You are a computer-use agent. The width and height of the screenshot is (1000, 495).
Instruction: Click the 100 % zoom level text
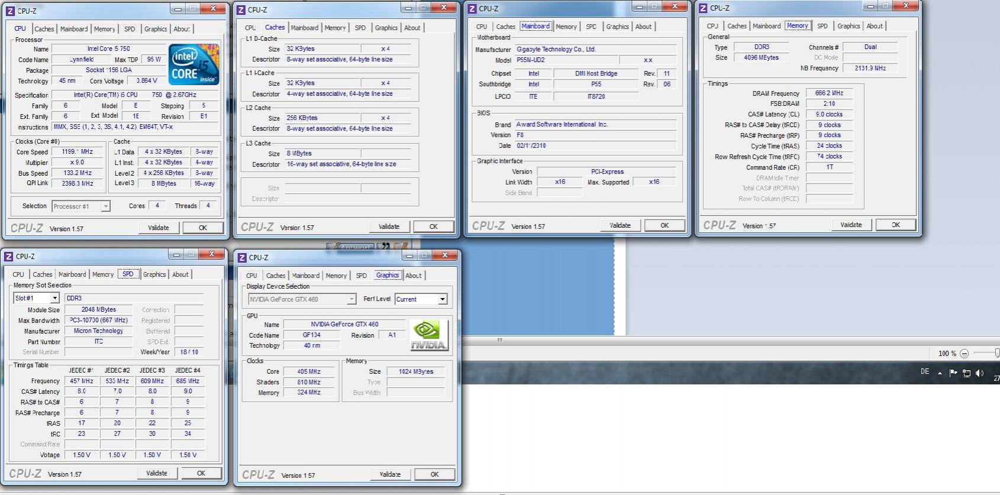[x=947, y=354]
